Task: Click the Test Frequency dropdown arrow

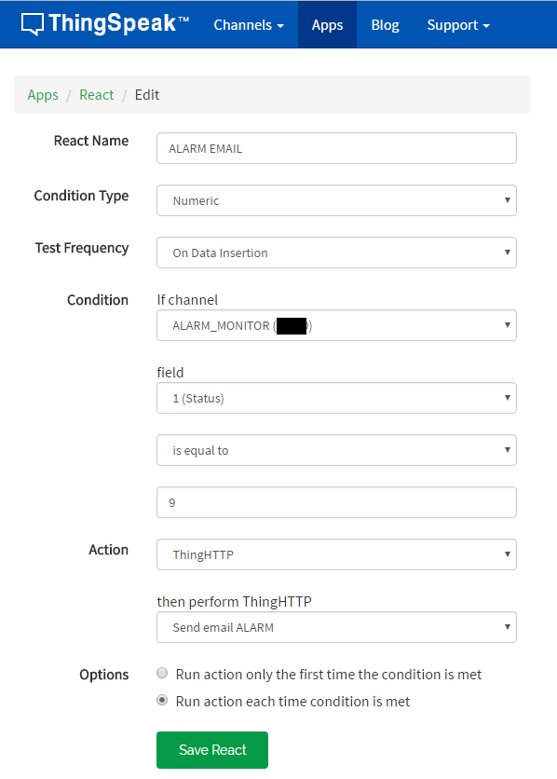Action: pos(508,253)
